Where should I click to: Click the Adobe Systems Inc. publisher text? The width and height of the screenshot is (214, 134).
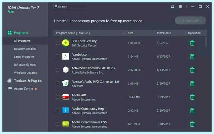pyautogui.click(x=84, y=100)
